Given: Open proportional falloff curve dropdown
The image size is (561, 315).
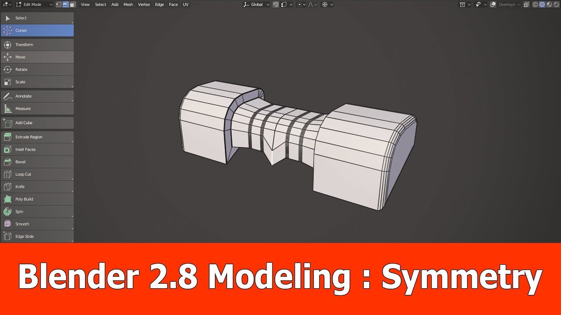Looking at the screenshot, I should 313,4.
